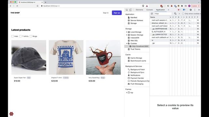The width and height of the screenshot is (209, 117).
Task: Click the Sign in link
Action: coord(106,13)
